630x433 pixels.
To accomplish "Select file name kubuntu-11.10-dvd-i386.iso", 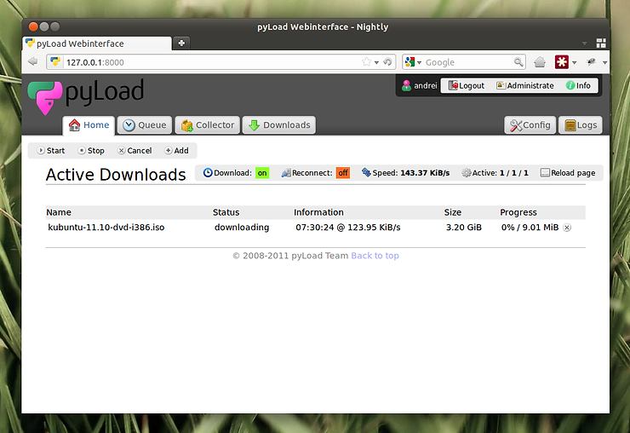I will tap(106, 228).
